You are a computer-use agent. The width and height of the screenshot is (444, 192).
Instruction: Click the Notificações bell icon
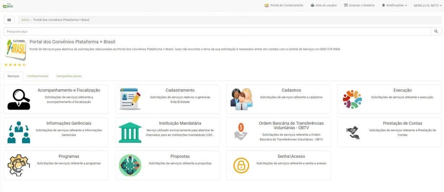tap(383, 5)
